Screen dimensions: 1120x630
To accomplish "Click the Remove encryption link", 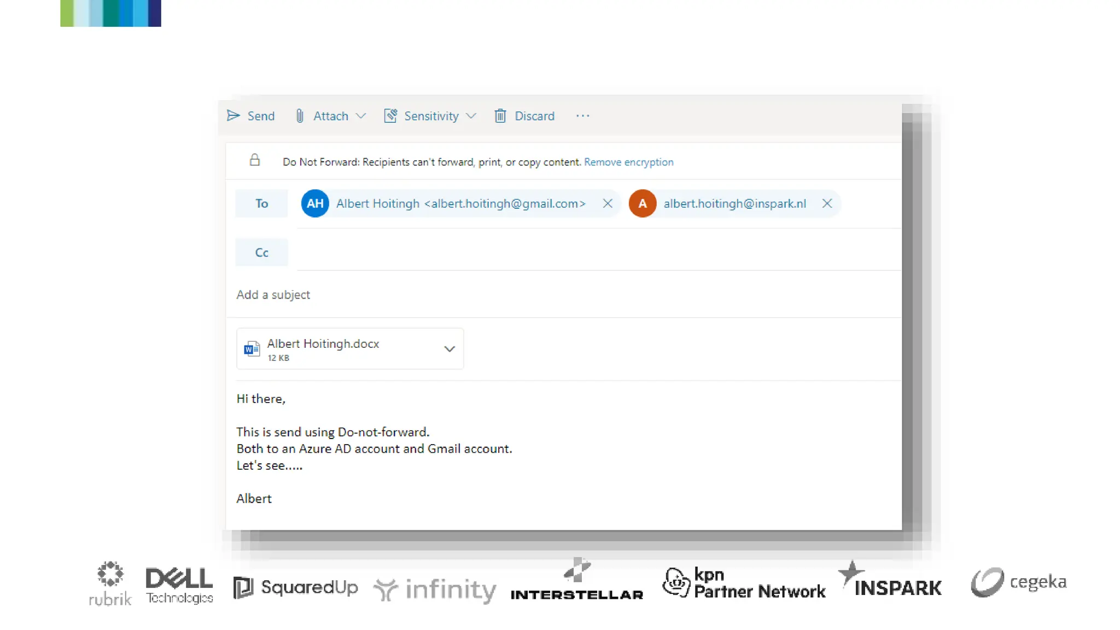I will tap(628, 162).
